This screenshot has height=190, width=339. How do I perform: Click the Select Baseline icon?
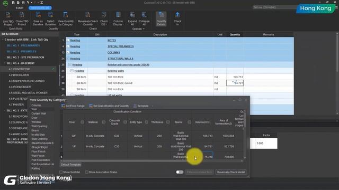pyautogui.click(x=51, y=15)
